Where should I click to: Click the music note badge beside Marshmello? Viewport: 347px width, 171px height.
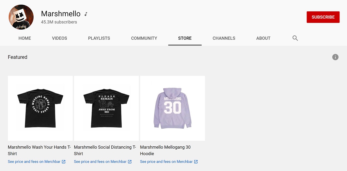tap(86, 14)
